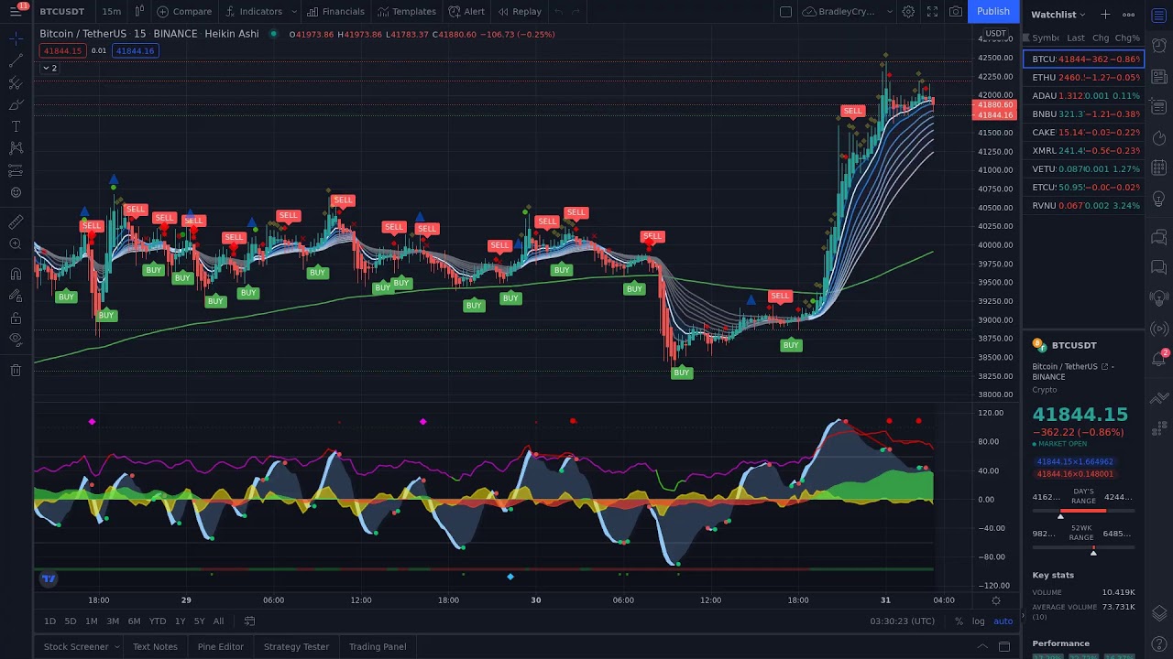Open the chart settings gear
The height and width of the screenshot is (659, 1173).
point(908,11)
